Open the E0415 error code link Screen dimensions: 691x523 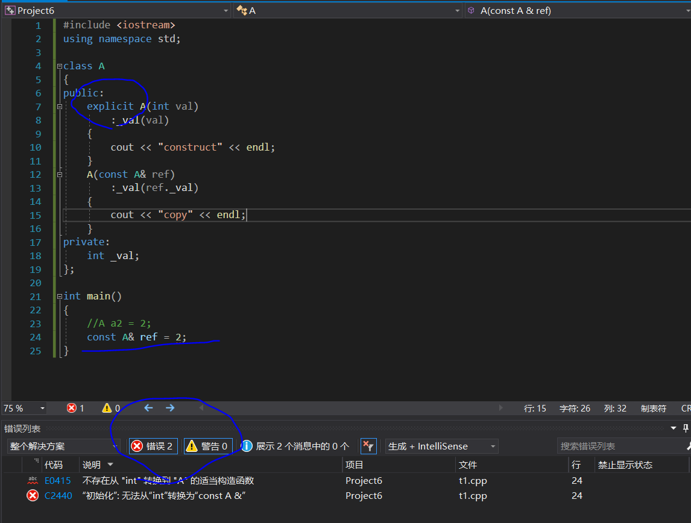tap(58, 481)
